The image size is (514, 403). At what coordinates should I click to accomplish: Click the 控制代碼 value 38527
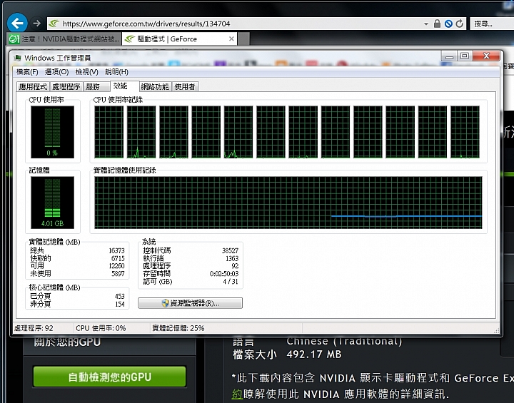[x=230, y=250]
